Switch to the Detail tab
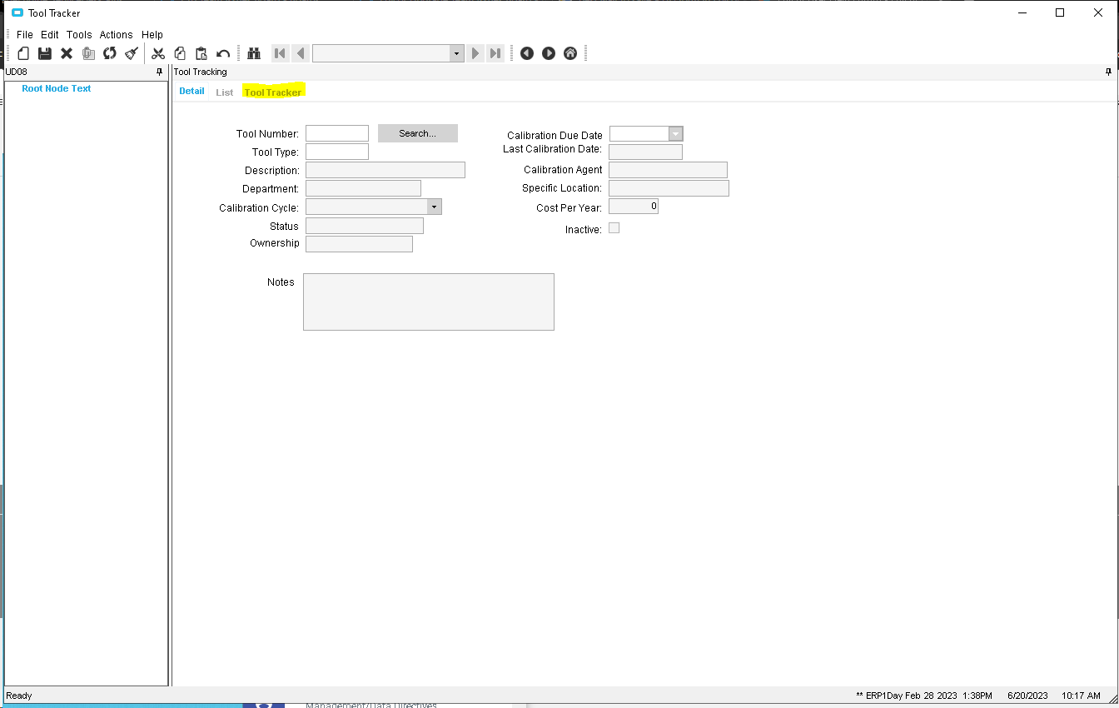 tap(191, 91)
